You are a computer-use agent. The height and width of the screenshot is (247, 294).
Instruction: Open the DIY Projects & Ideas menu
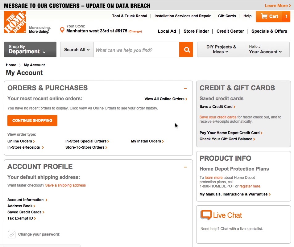[x=221, y=50]
